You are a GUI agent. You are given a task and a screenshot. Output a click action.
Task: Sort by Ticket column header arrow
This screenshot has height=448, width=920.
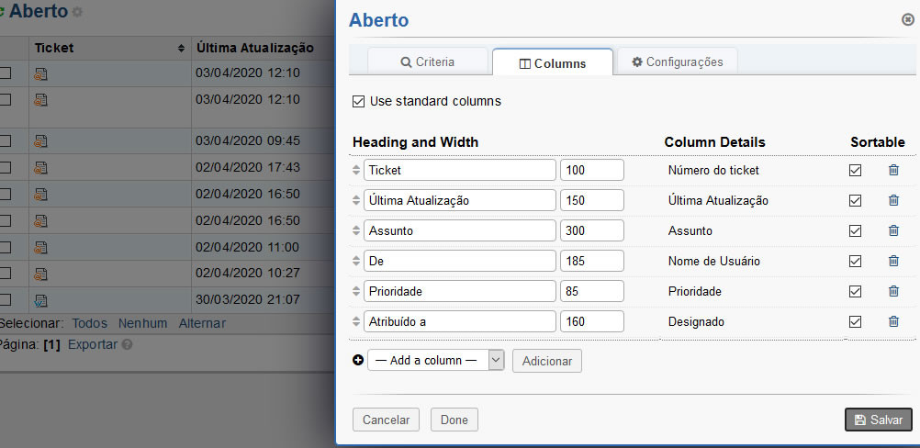point(181,48)
